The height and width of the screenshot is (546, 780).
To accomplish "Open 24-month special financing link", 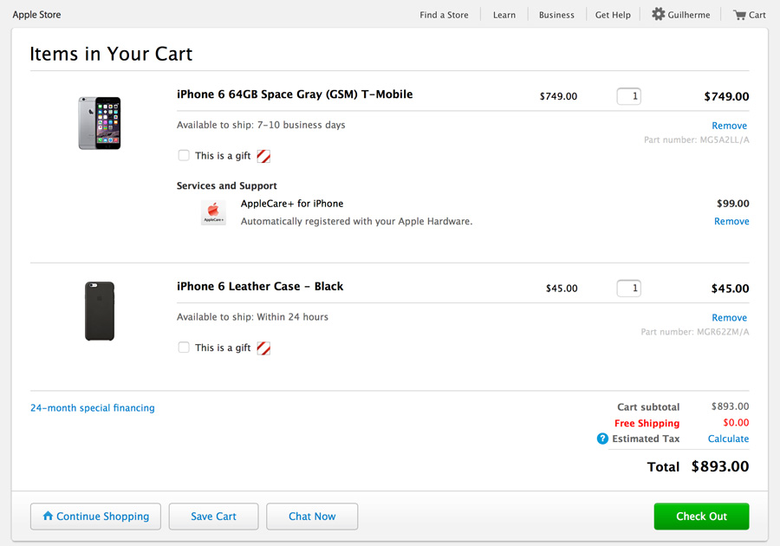I will click(93, 407).
